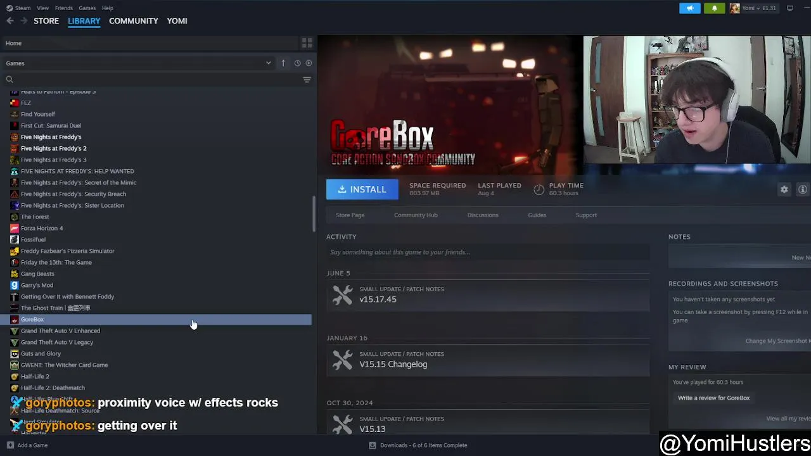Select Friday the 13th: The Game
Image resolution: width=811 pixels, height=456 pixels.
click(56, 262)
